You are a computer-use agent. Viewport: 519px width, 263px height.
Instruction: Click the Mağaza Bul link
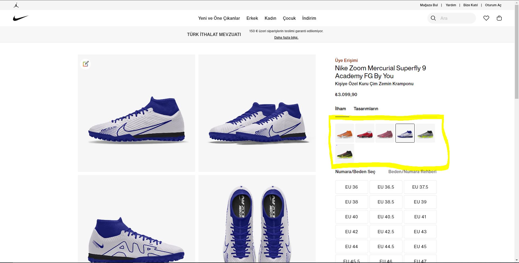point(429,5)
